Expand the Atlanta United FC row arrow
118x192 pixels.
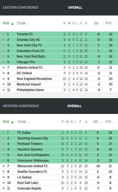[x=4, y=68]
